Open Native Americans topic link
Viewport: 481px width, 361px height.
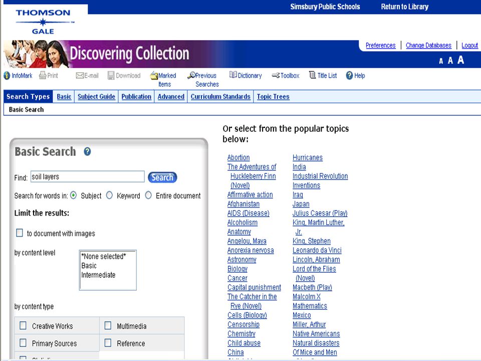[316, 334]
